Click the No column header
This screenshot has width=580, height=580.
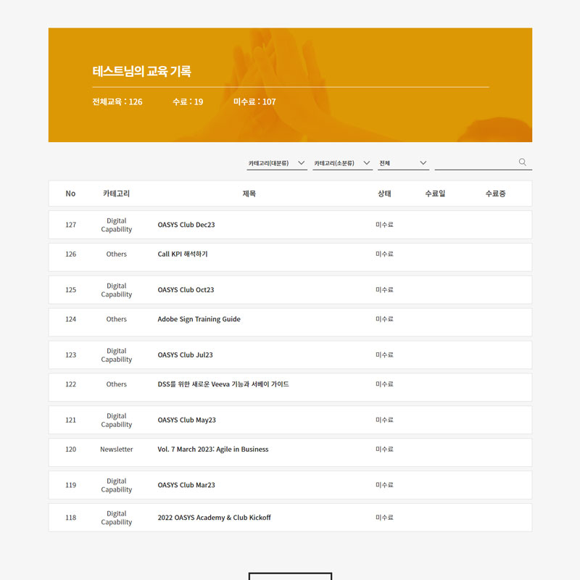pyautogui.click(x=70, y=194)
